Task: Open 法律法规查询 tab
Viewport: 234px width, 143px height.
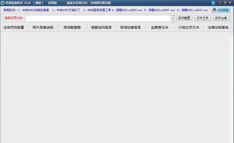Action: tap(218, 28)
